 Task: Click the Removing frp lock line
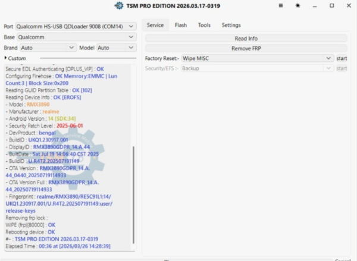click(27, 218)
